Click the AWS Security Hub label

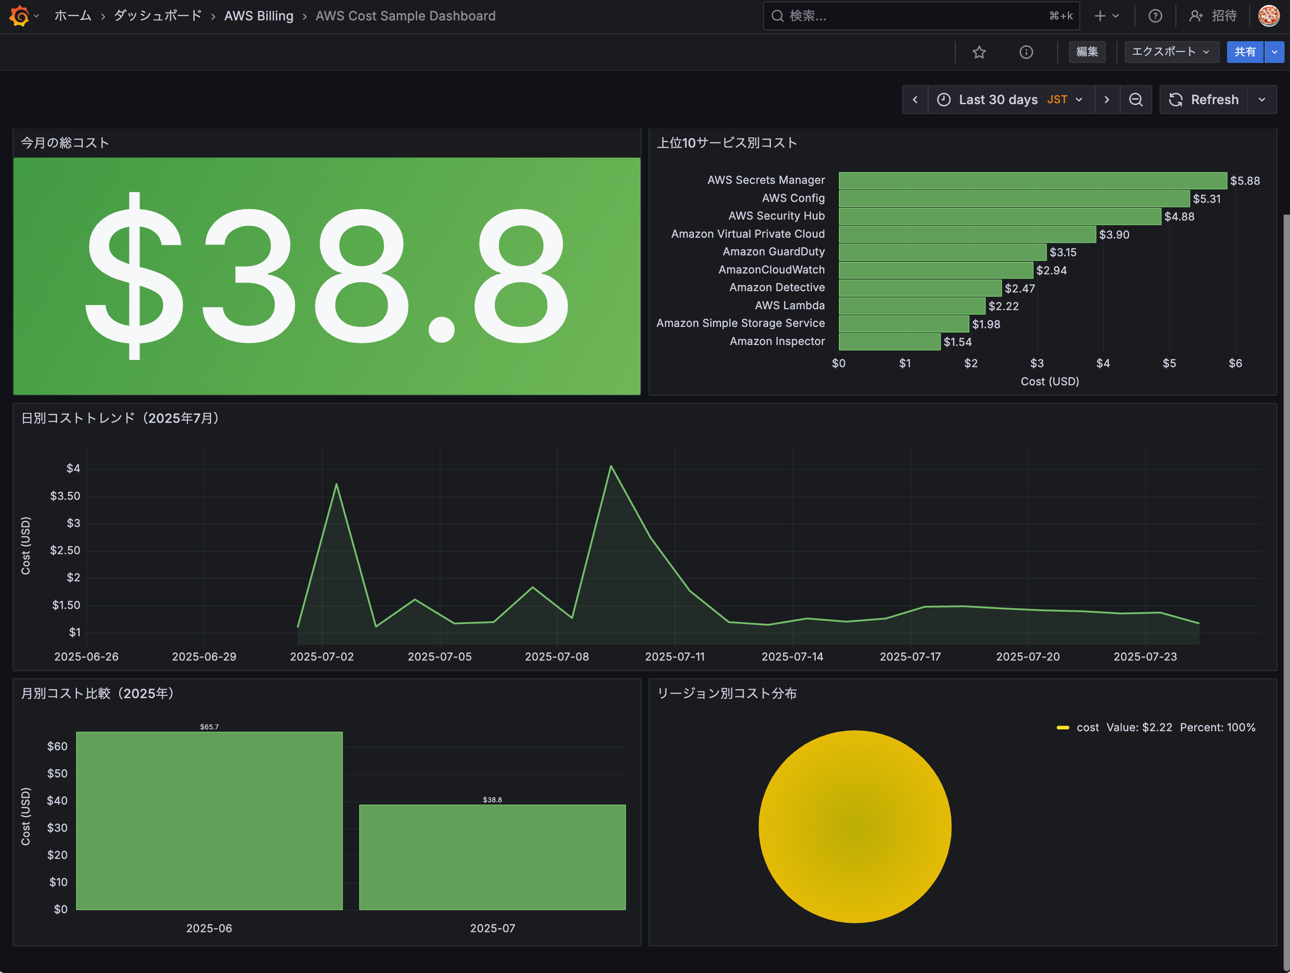click(776, 216)
